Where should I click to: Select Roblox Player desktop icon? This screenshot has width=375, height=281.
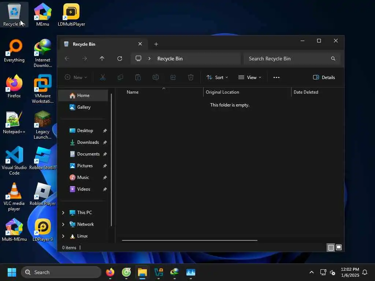tap(42, 194)
